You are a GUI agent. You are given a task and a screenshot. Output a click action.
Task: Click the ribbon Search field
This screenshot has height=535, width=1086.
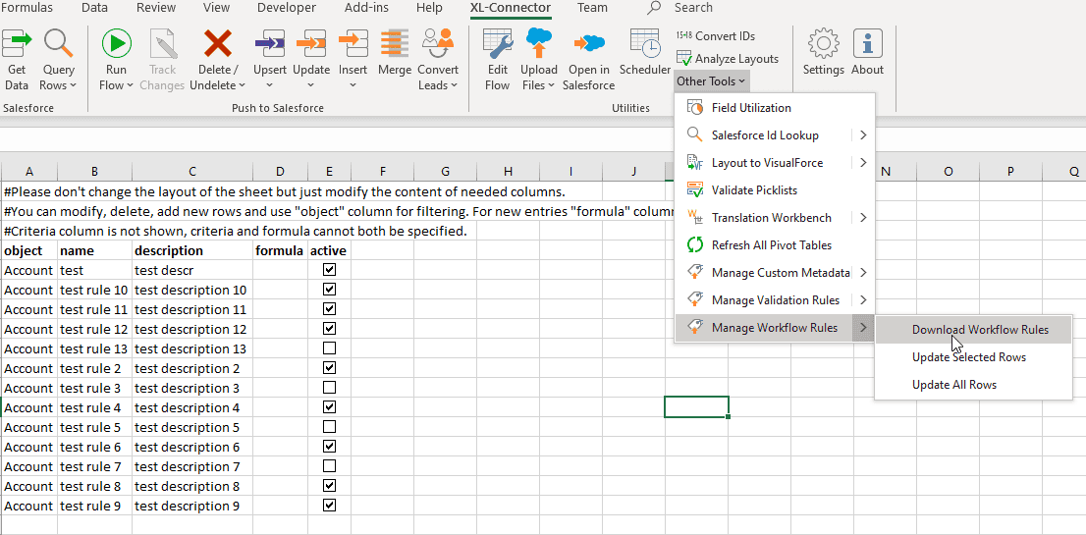click(693, 8)
